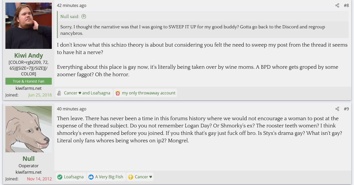
Task: Open Null's dog avatar image
Action: pos(29,129)
